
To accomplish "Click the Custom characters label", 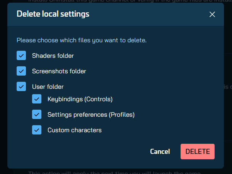I will click(75, 130).
